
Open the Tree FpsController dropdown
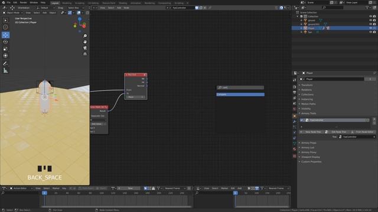pyautogui.click(x=357, y=137)
